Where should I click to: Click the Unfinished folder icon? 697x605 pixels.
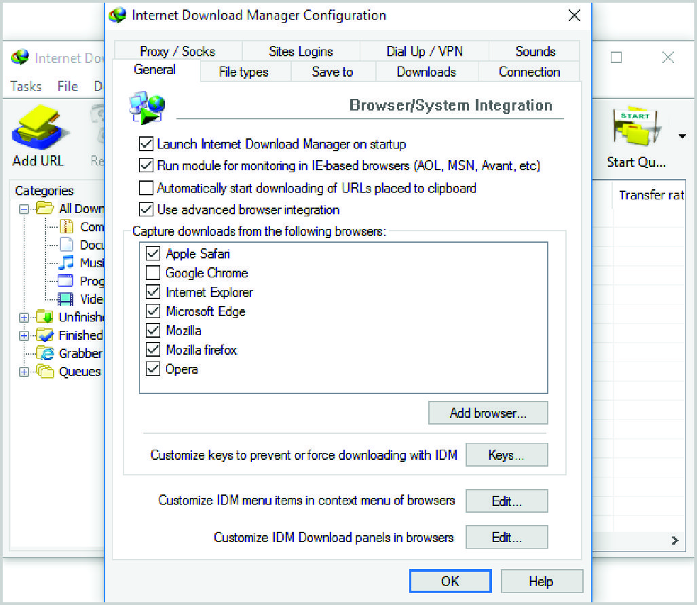coord(44,317)
